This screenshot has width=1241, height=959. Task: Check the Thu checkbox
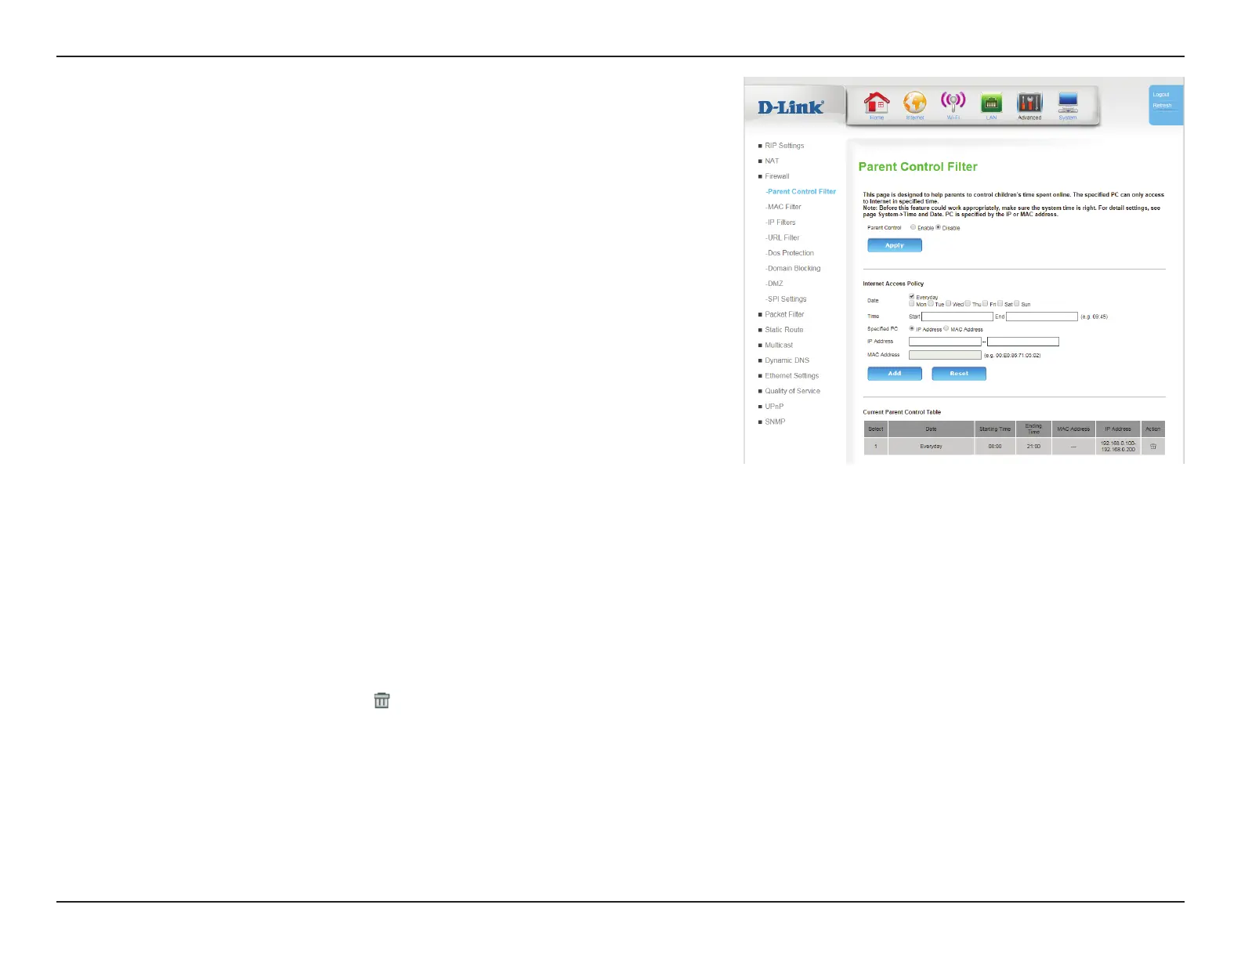click(968, 304)
